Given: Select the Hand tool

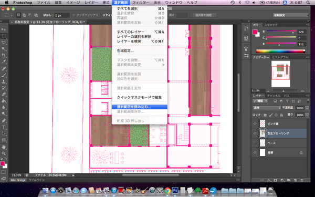Looking at the screenshot, I should pos(4,147).
